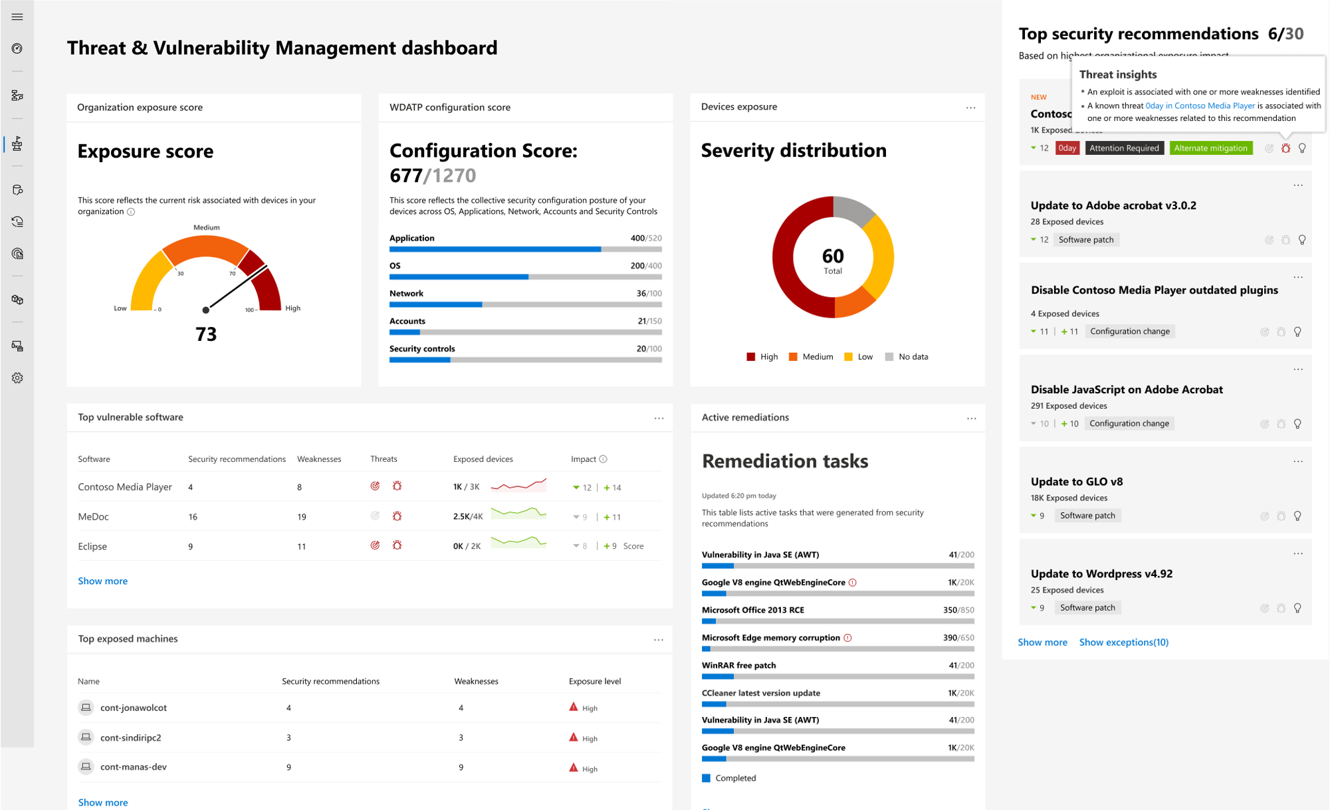Viewport: 1330px width, 810px height.
Task: Toggle the High legend item in severity chart
Action: click(762, 357)
